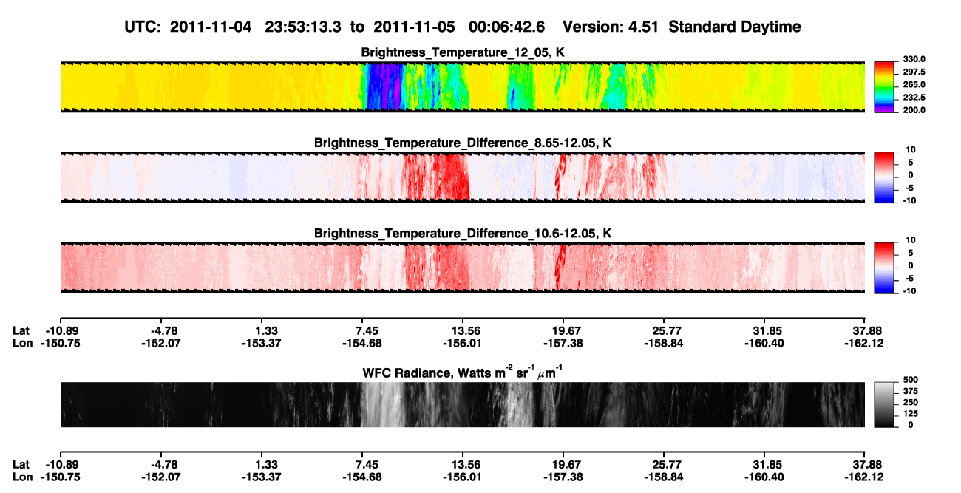Viewport: 961px width, 493px height.
Task: Click longitude -160.40 on the axis below the WFC plot
Action: [x=764, y=477]
